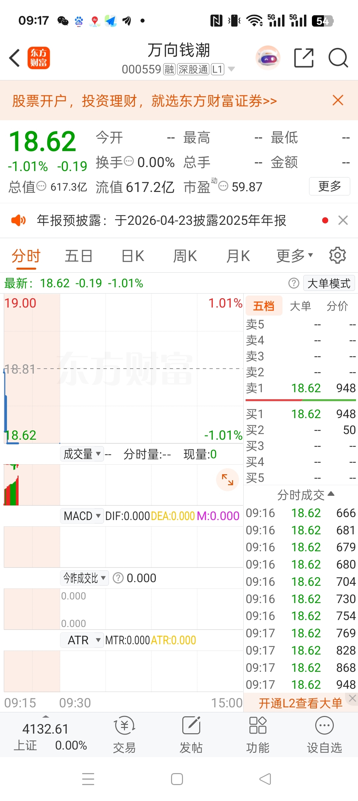Tap the 更多 quote details button
The image size is (358, 801).
(329, 186)
